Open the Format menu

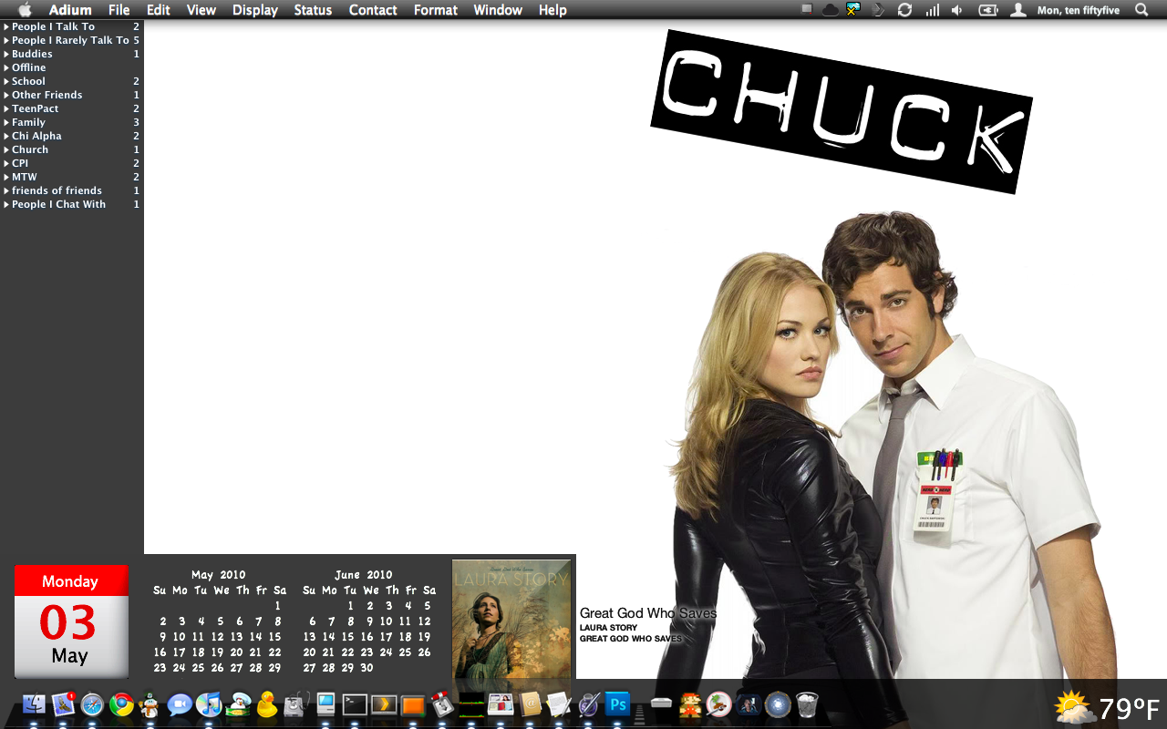tap(436, 10)
